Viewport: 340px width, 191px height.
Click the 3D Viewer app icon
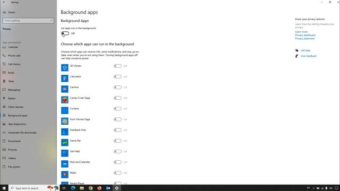(65, 67)
